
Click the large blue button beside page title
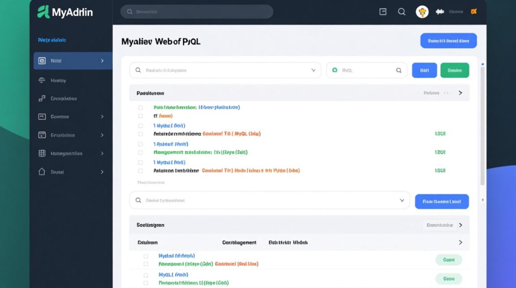tap(448, 41)
